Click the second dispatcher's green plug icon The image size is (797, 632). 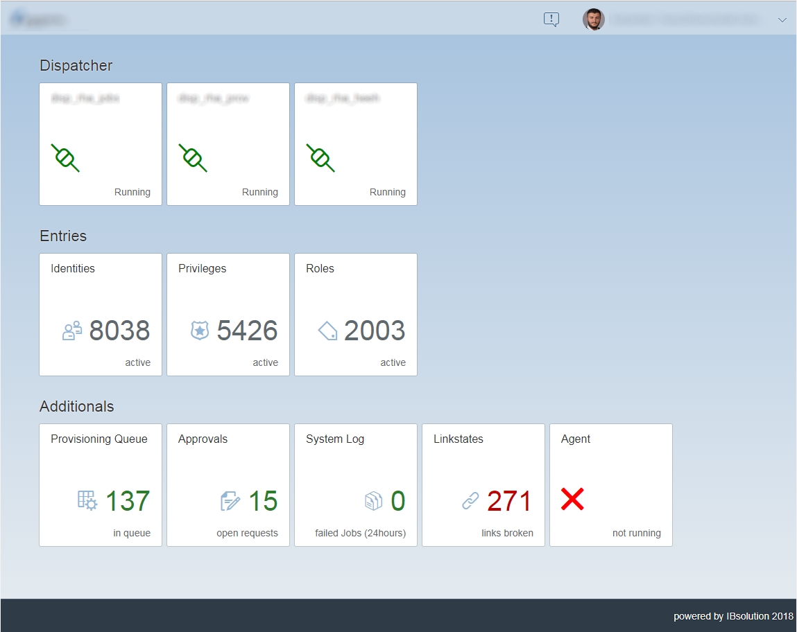pyautogui.click(x=193, y=158)
